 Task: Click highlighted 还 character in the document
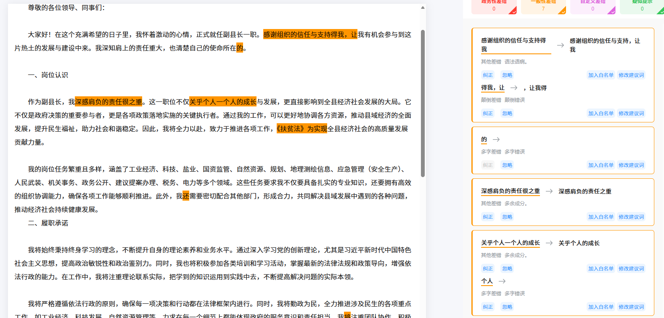(x=186, y=196)
